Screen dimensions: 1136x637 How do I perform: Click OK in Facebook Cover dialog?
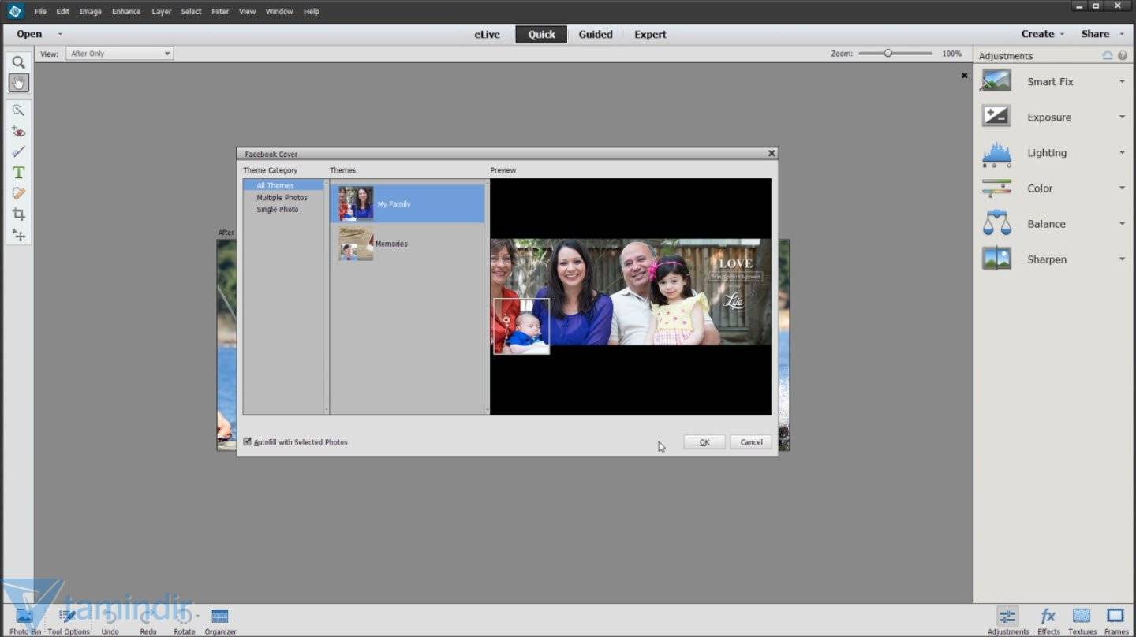(704, 442)
